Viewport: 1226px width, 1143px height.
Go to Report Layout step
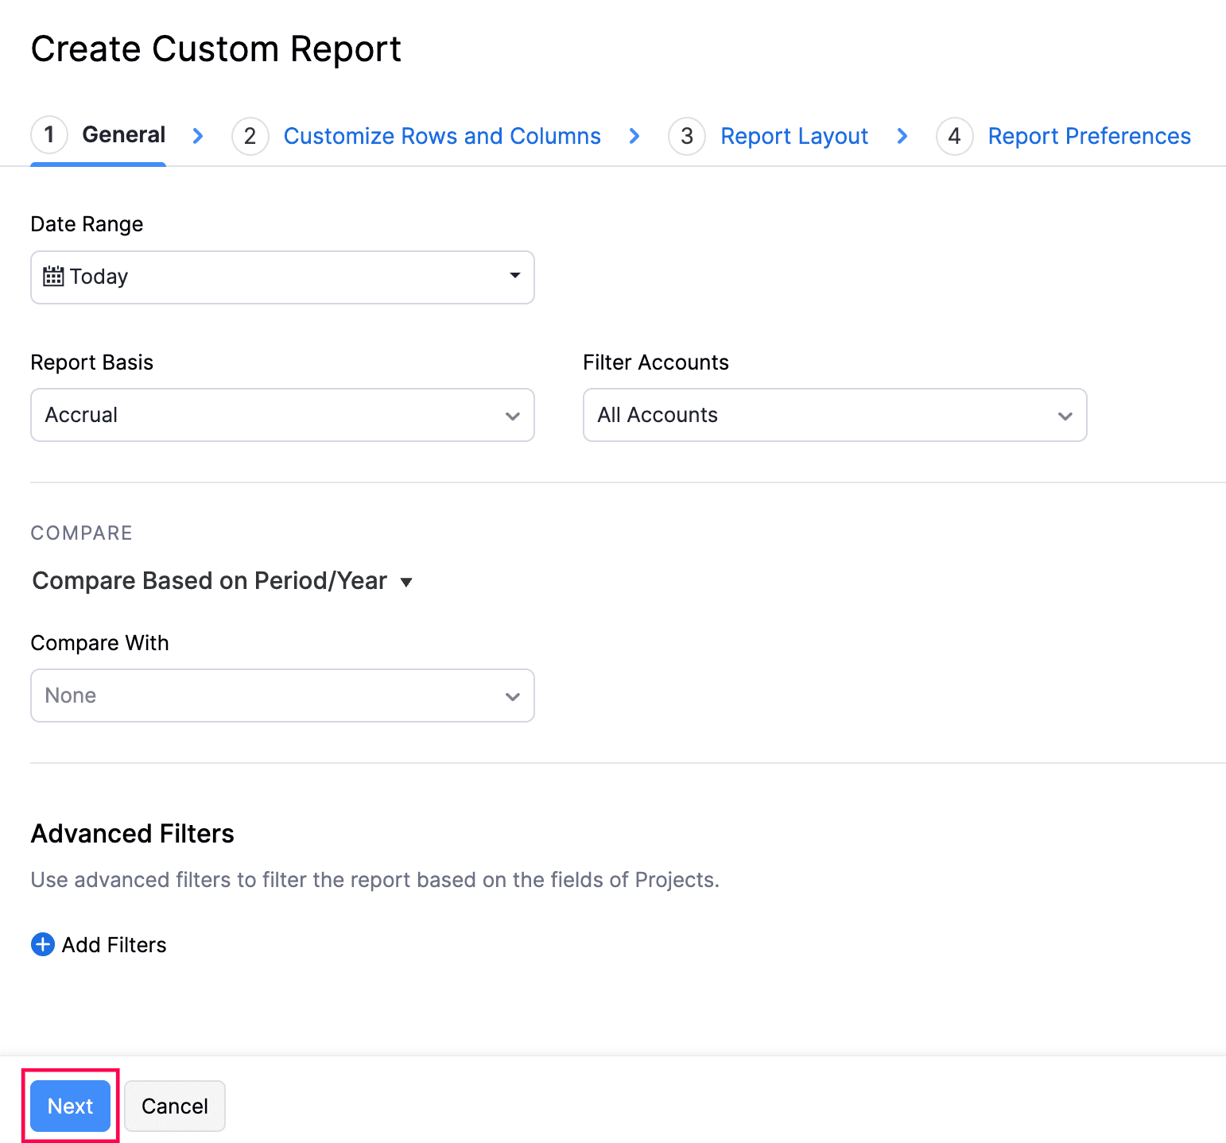[x=793, y=137]
